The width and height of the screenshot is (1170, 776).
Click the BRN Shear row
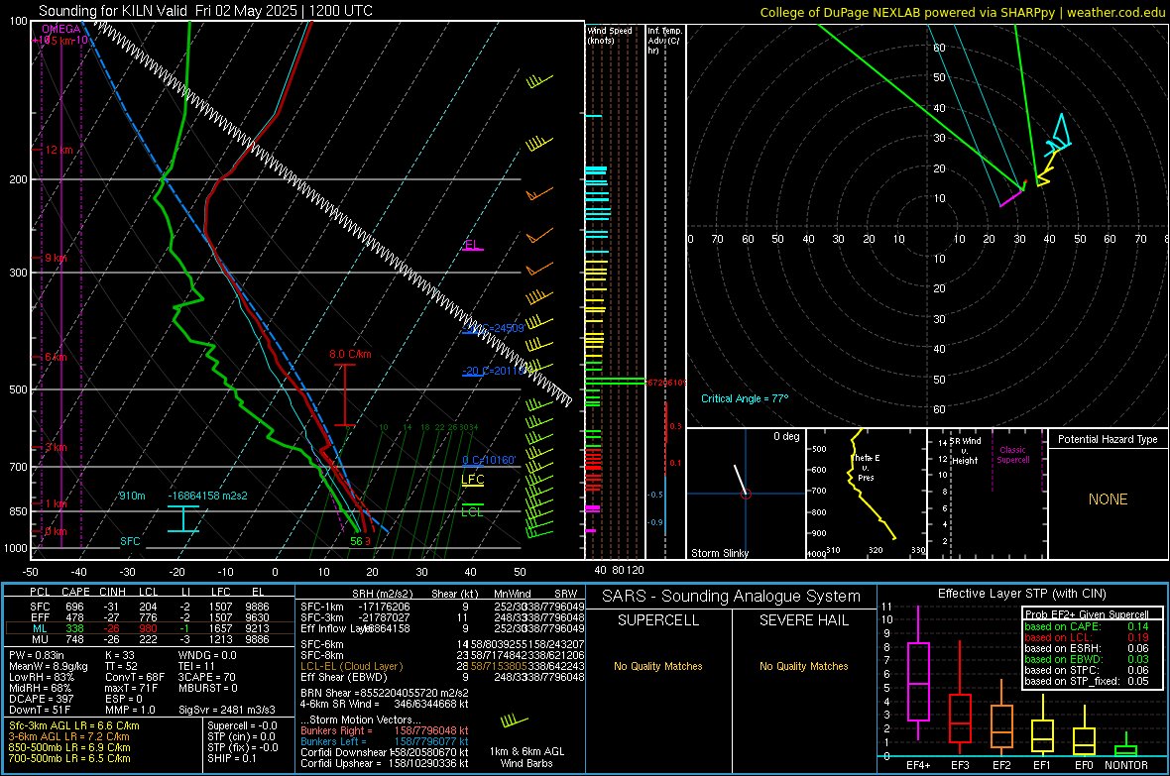click(385, 693)
